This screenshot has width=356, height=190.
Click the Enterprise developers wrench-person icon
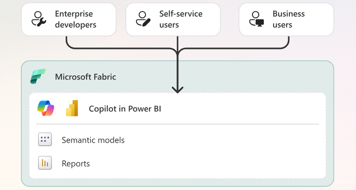39,19
